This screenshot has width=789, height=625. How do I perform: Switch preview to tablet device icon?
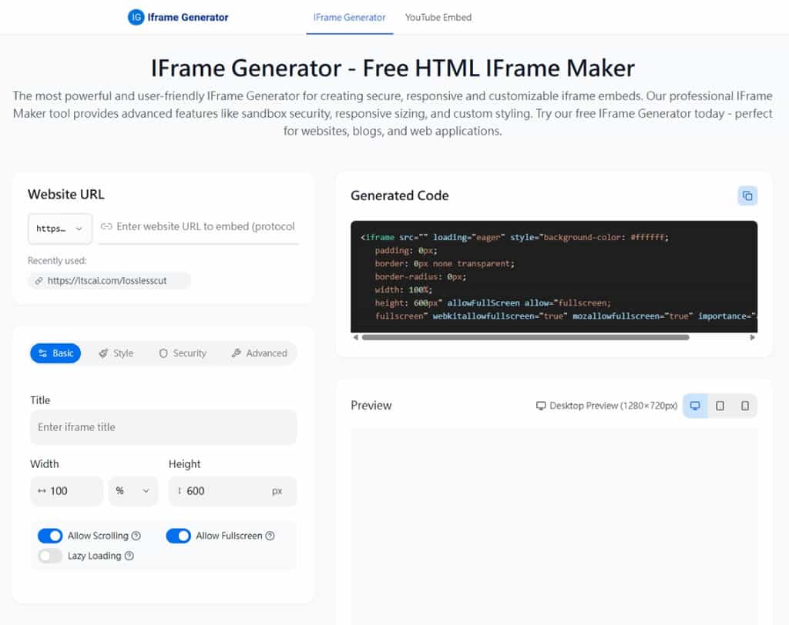720,406
